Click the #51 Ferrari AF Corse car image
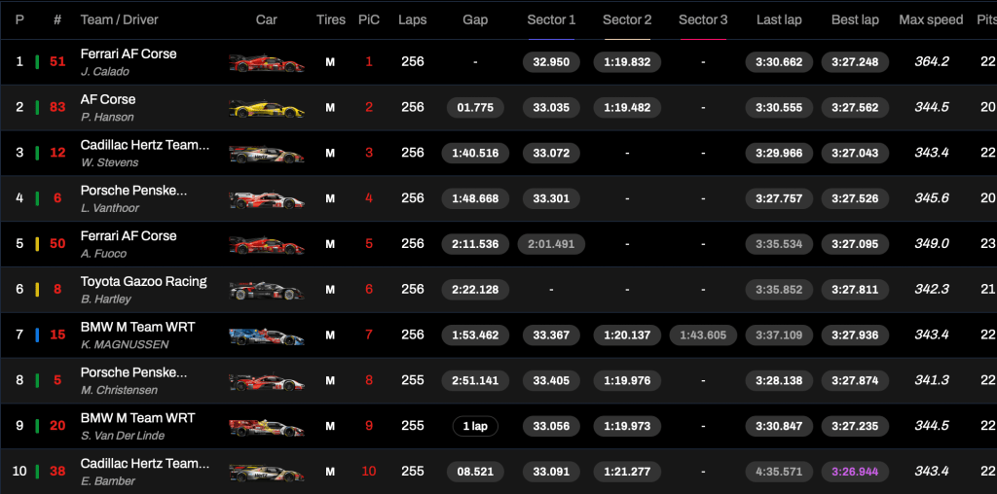The image size is (997, 494). [266, 62]
